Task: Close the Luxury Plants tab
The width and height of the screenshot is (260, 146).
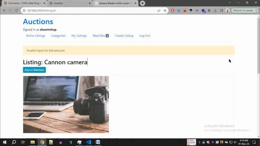Action: tap(135, 3)
